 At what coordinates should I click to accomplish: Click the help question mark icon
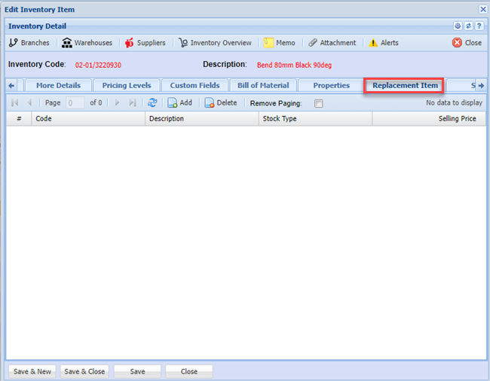click(479, 26)
